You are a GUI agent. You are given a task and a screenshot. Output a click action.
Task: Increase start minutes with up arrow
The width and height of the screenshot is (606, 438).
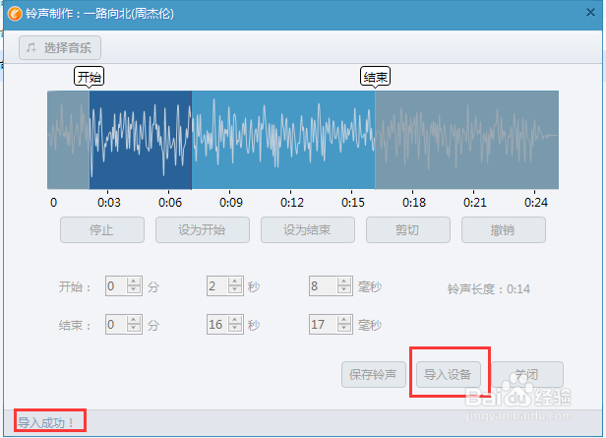pyautogui.click(x=134, y=282)
